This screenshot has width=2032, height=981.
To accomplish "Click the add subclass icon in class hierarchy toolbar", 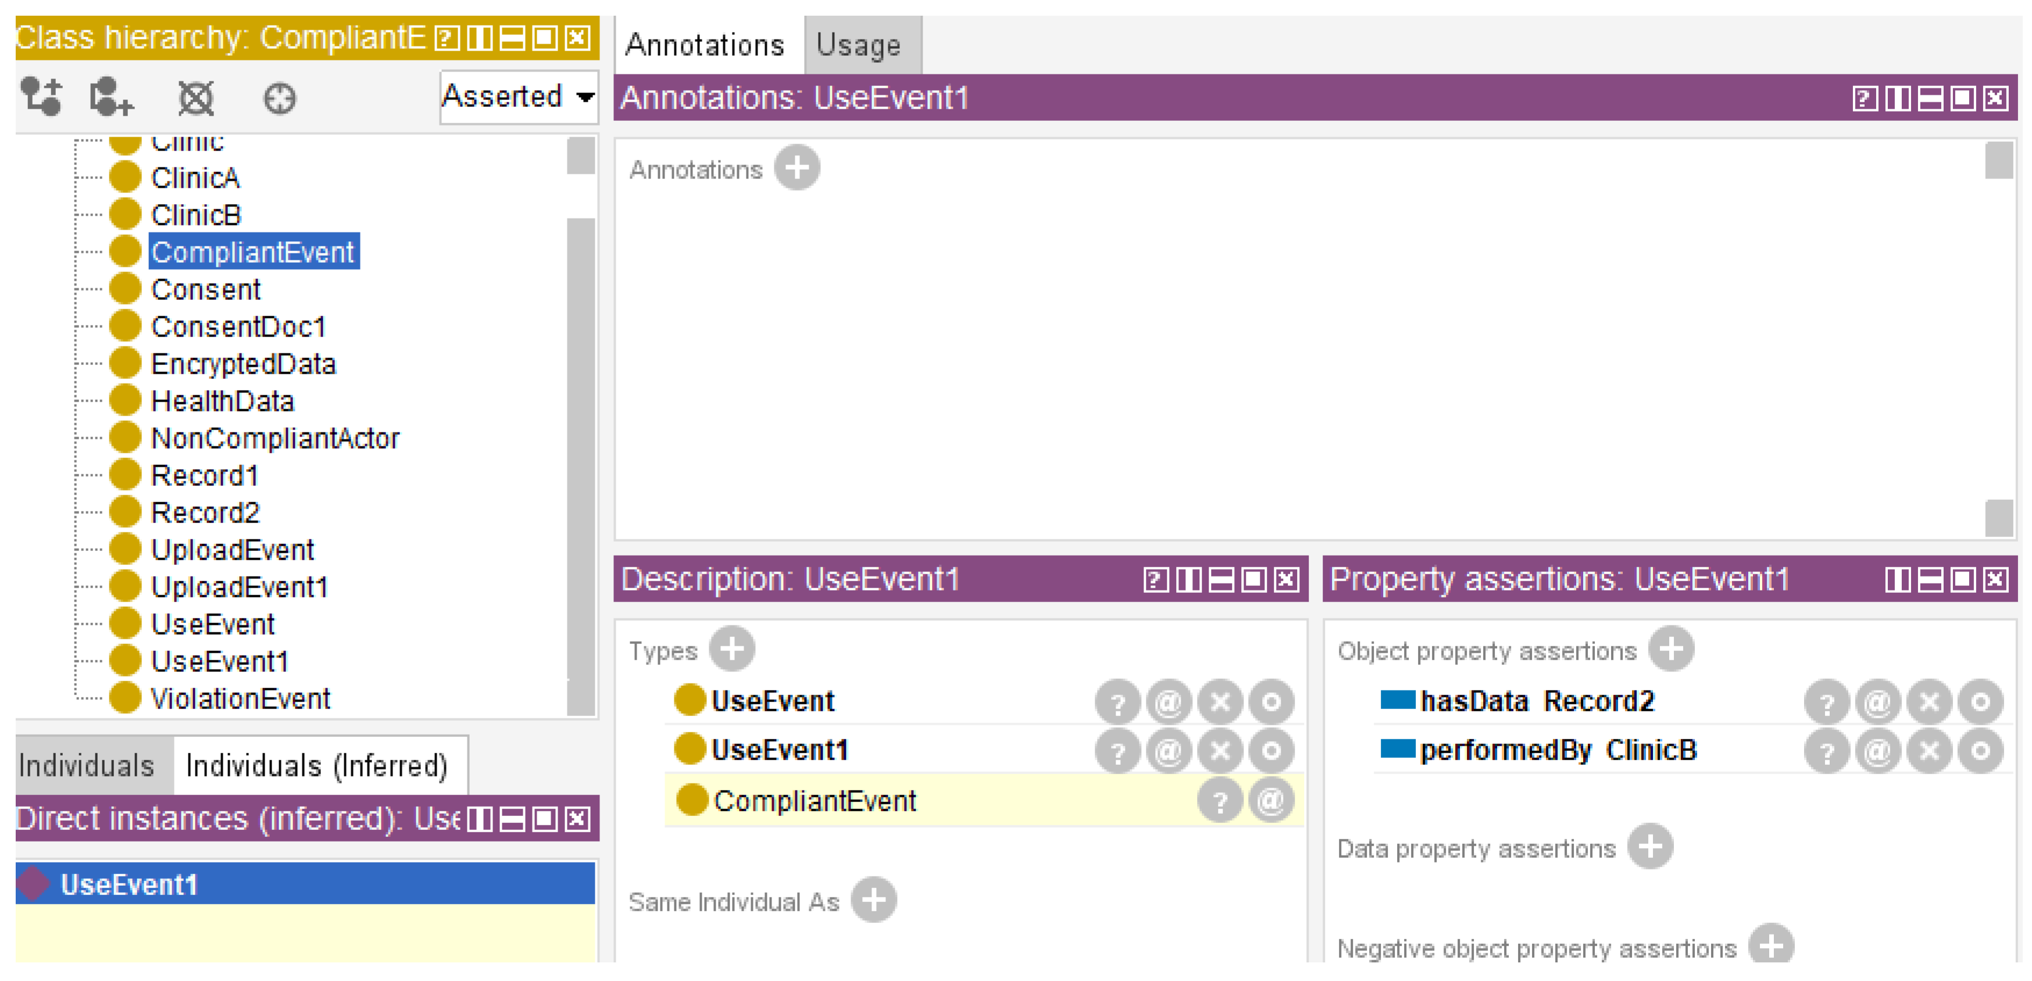I will (x=41, y=97).
